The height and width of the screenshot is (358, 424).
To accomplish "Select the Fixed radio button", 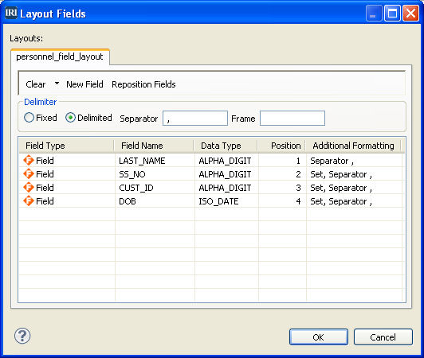I will 29,118.
